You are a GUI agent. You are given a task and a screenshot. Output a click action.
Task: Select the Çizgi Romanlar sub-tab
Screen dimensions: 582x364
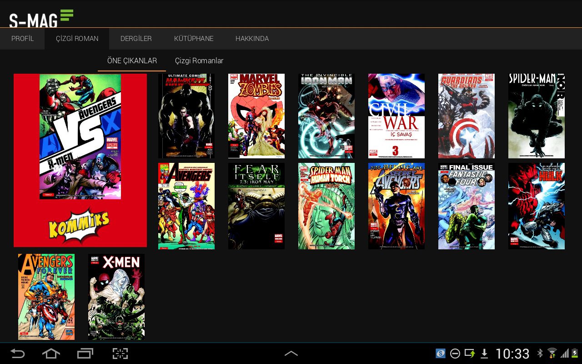(x=199, y=61)
